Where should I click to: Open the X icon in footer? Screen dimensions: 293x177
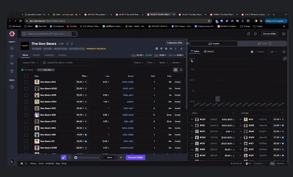pyautogui.click(x=26, y=164)
